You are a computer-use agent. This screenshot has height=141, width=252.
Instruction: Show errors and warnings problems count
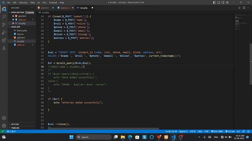click(11, 132)
